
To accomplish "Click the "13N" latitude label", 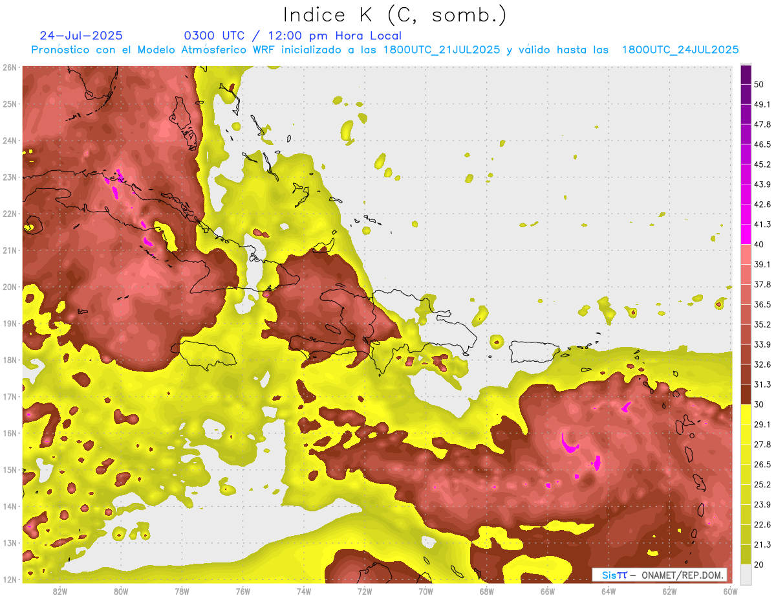I will pos(10,542).
